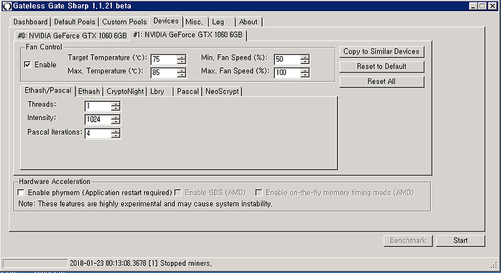Screen dimensions: 501x273
Task: Click the Target Temperature input field
Action: click(164, 59)
